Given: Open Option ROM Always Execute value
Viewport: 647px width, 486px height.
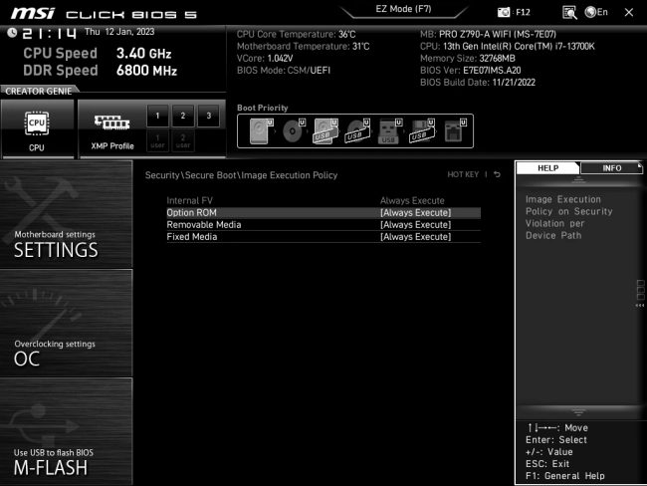Looking at the screenshot, I should point(415,213).
